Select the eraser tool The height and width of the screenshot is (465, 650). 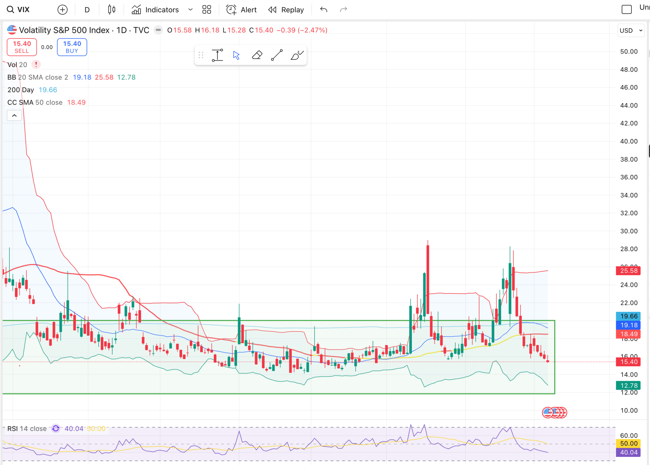(x=257, y=55)
